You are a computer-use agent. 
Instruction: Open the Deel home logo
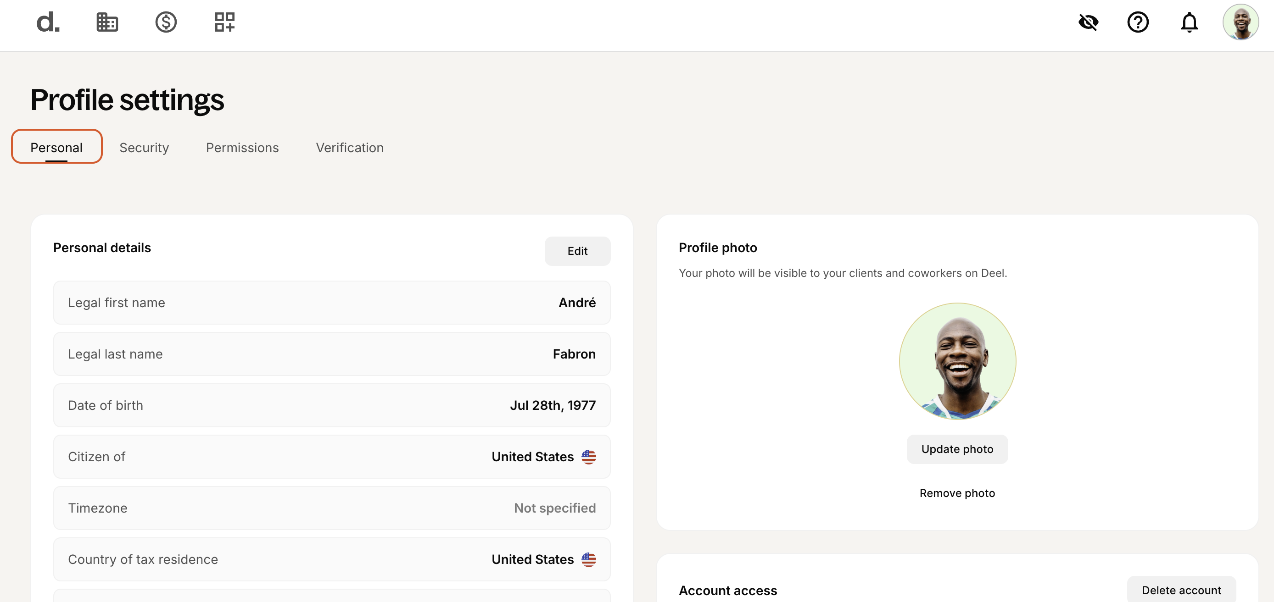(x=47, y=22)
